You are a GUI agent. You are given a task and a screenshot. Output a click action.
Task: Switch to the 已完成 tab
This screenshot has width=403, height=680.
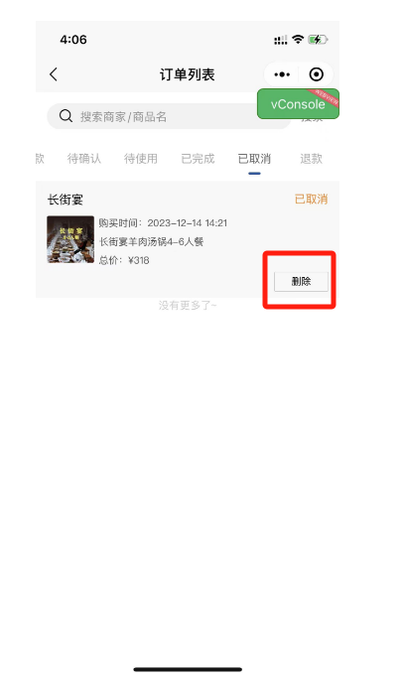[198, 159]
